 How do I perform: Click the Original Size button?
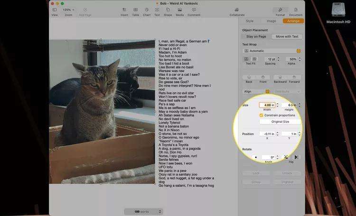(280, 122)
